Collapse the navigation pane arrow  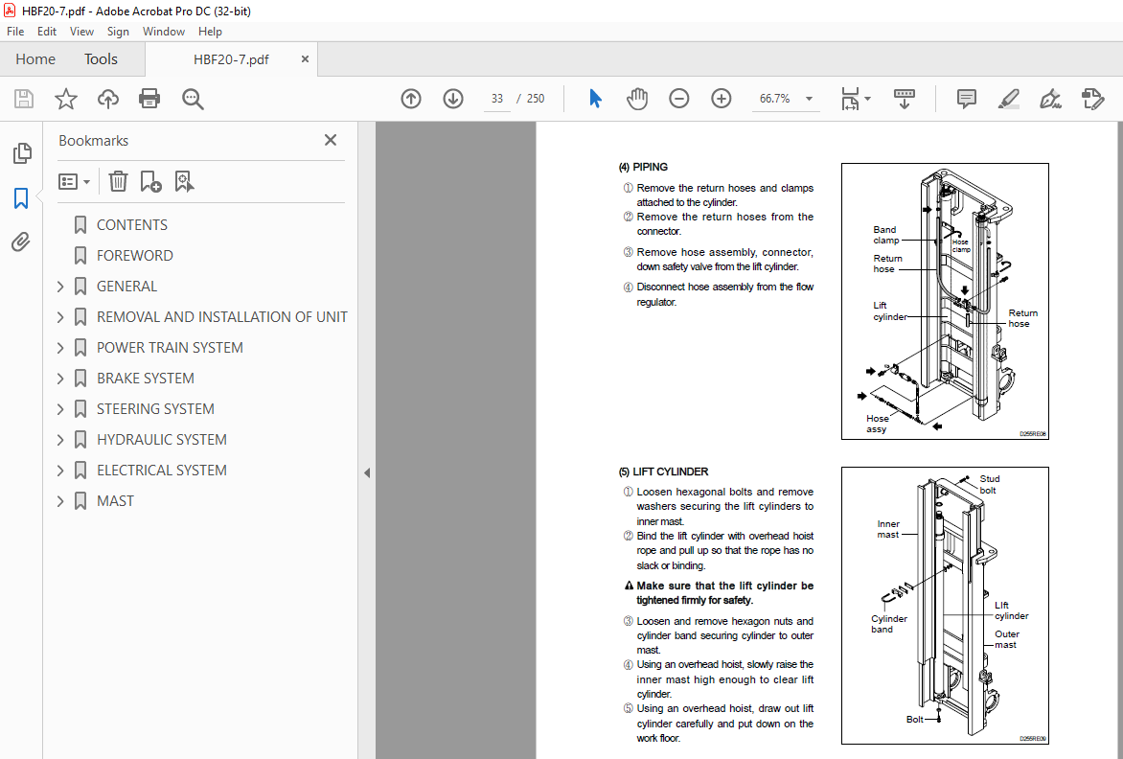(367, 472)
